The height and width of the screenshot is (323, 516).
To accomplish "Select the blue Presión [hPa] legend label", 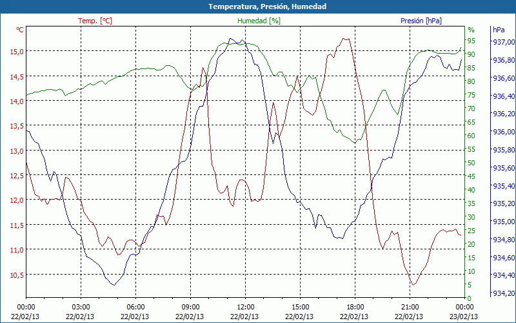I will (421, 21).
